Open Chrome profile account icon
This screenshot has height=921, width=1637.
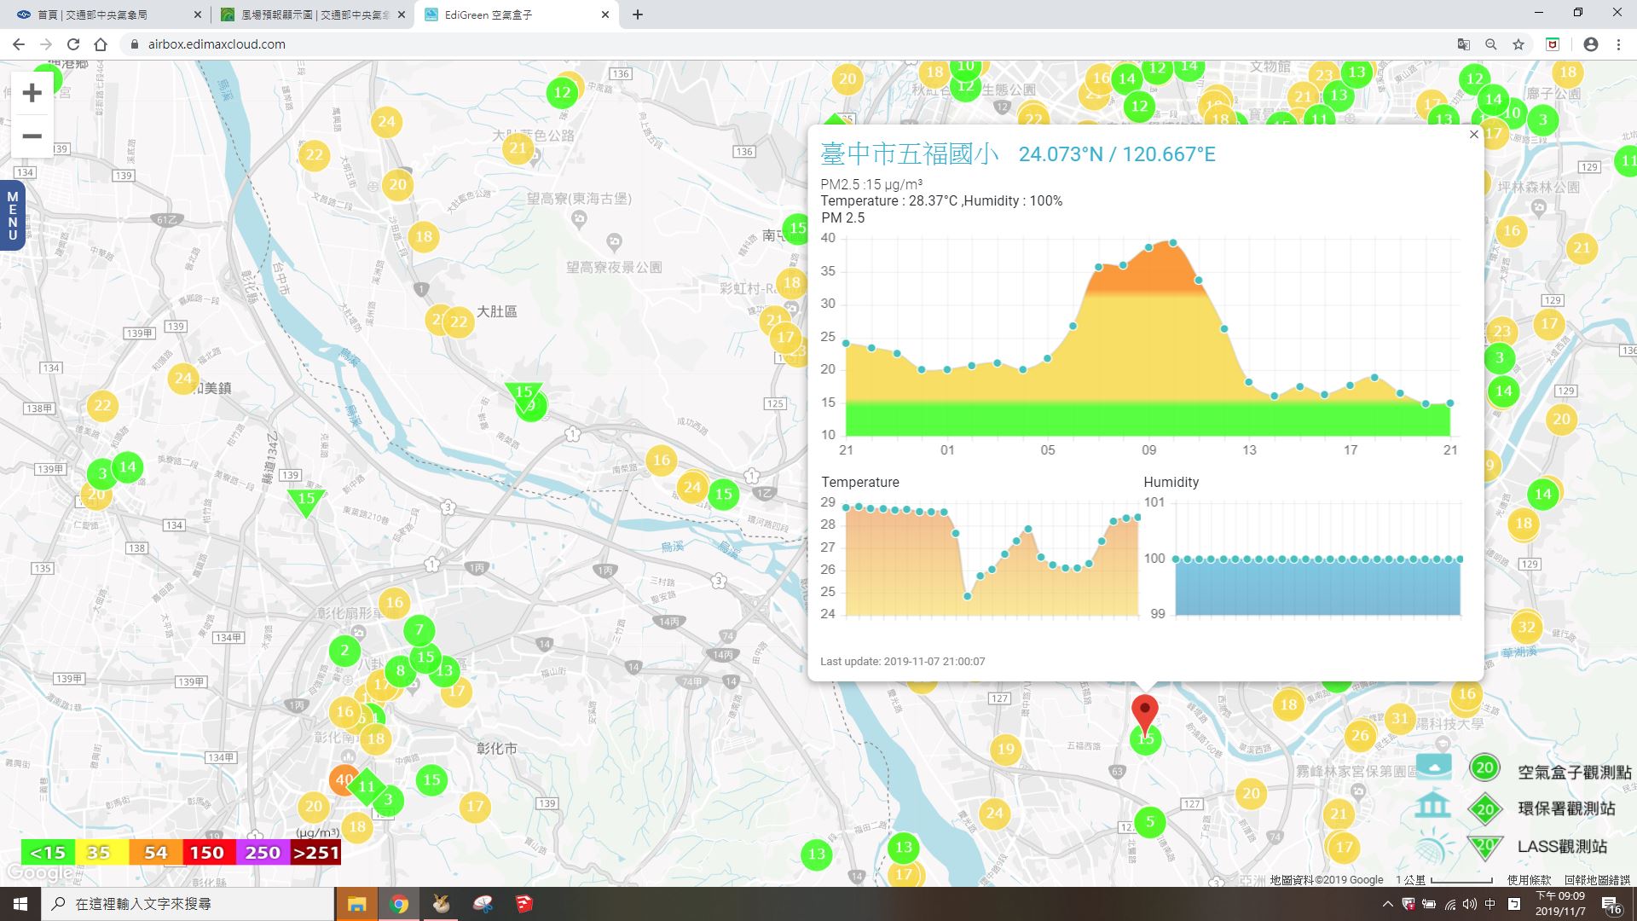point(1591,44)
